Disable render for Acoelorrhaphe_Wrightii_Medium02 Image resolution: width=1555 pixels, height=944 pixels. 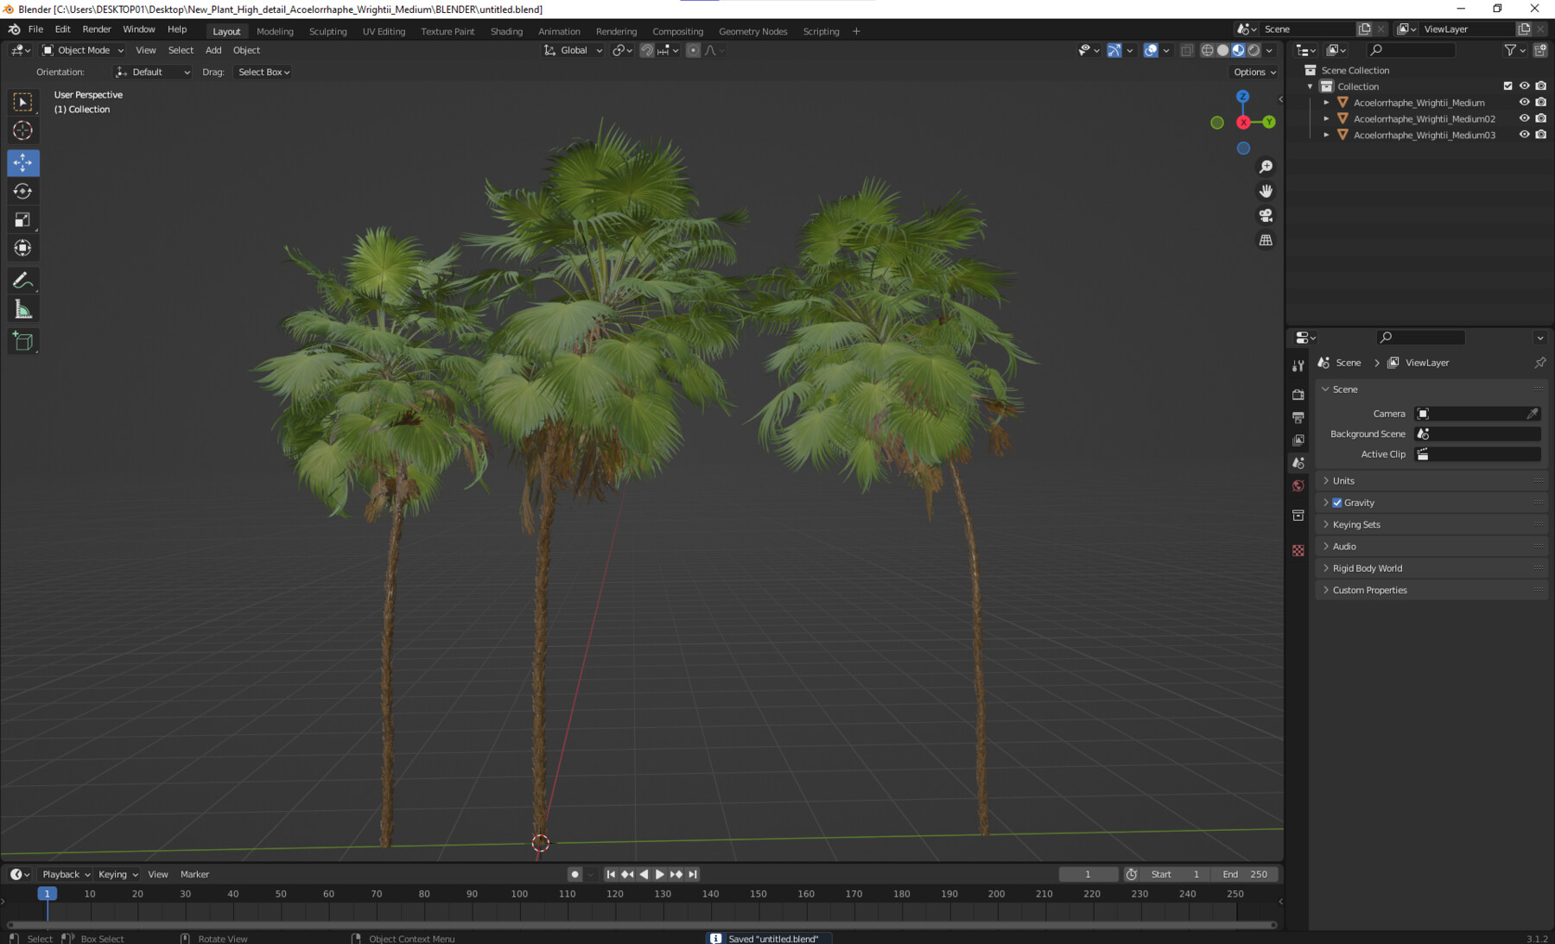pos(1540,119)
